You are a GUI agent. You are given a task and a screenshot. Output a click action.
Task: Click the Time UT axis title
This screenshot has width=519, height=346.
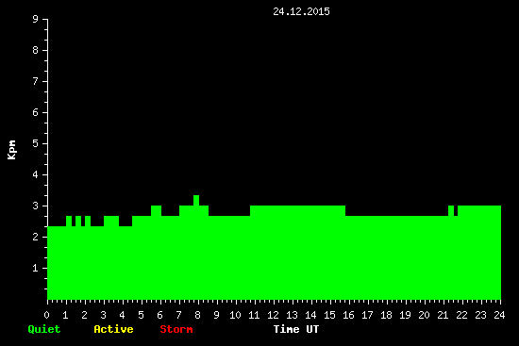click(296, 329)
